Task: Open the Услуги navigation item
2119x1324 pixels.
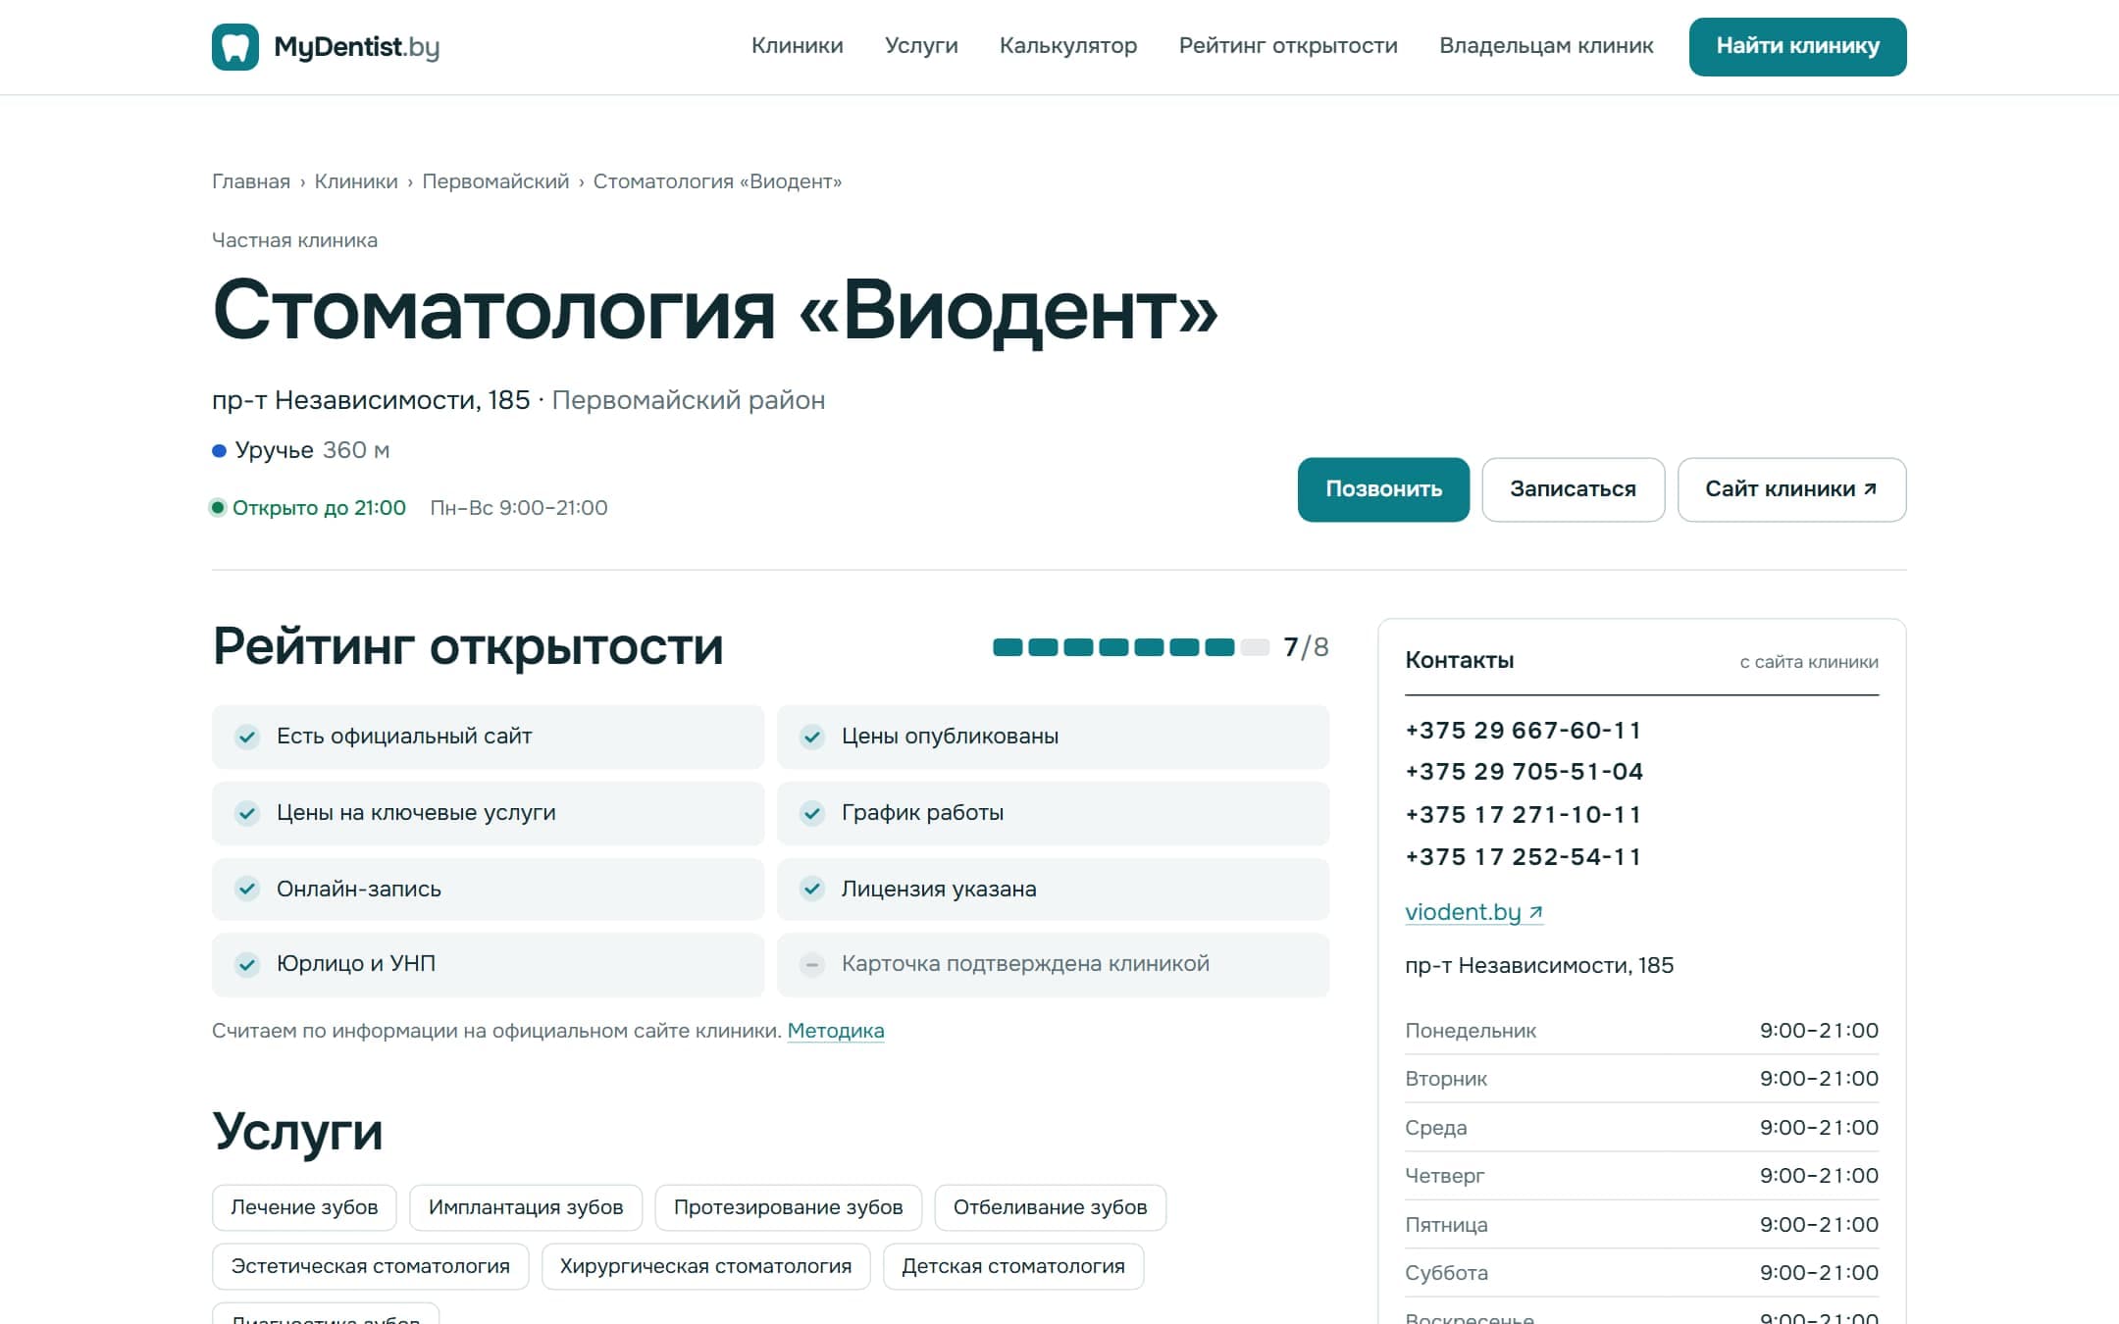Action: 921,46
